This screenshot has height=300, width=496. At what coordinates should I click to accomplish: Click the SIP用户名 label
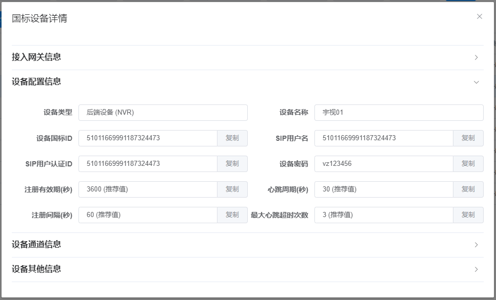click(x=292, y=138)
